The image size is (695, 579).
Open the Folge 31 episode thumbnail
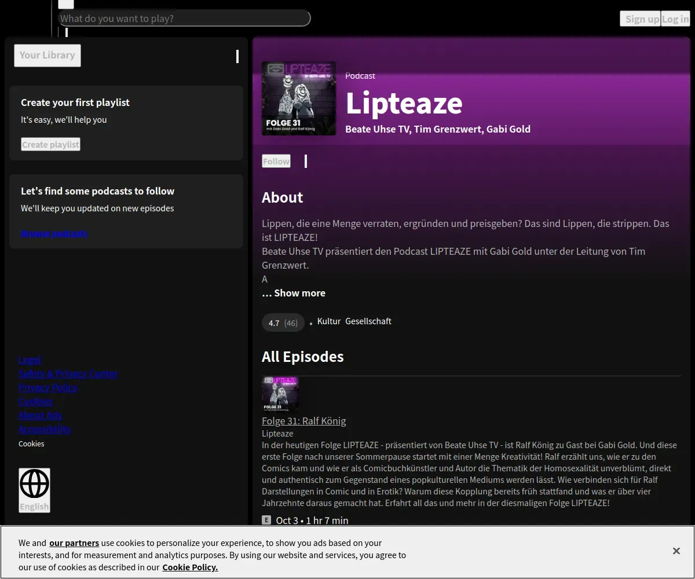[x=280, y=394]
